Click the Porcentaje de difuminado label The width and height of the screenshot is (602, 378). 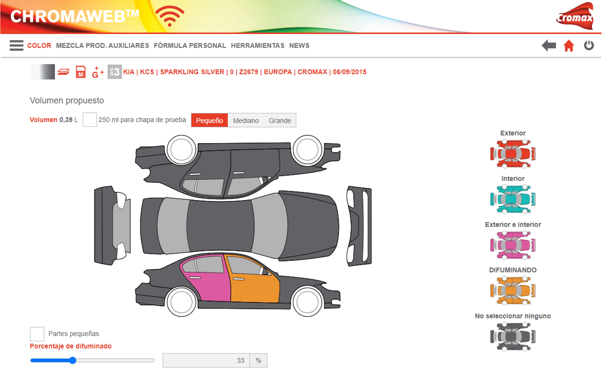[71, 346]
